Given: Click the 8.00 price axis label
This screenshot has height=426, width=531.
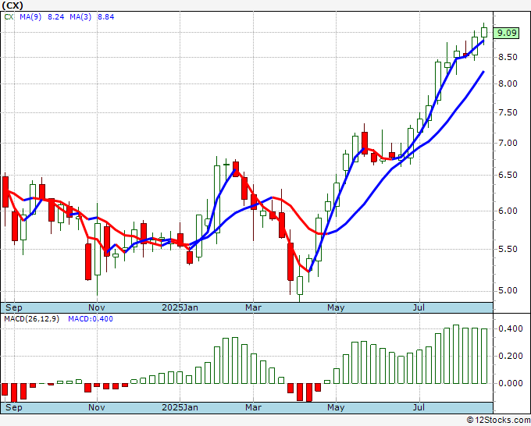Looking at the screenshot, I should pos(508,84).
